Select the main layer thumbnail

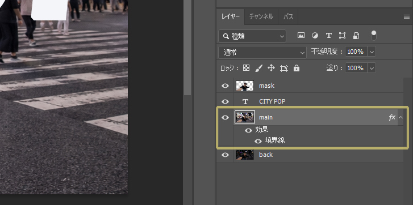[245, 117]
